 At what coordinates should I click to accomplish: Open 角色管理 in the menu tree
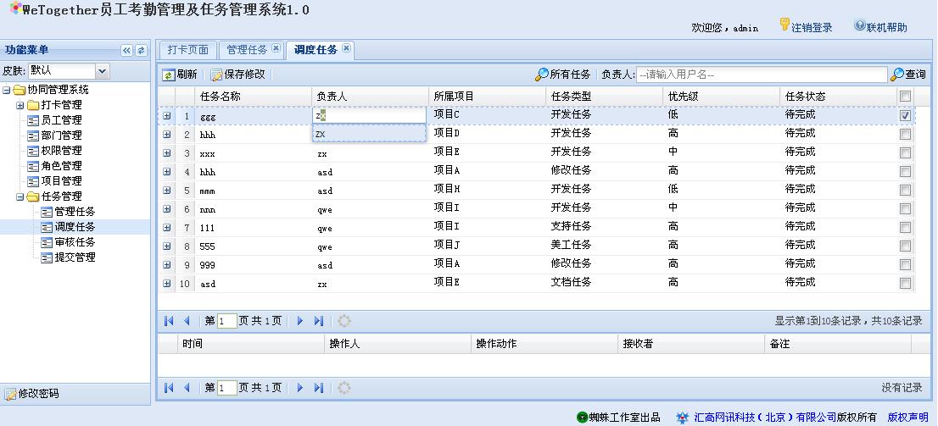click(x=62, y=166)
